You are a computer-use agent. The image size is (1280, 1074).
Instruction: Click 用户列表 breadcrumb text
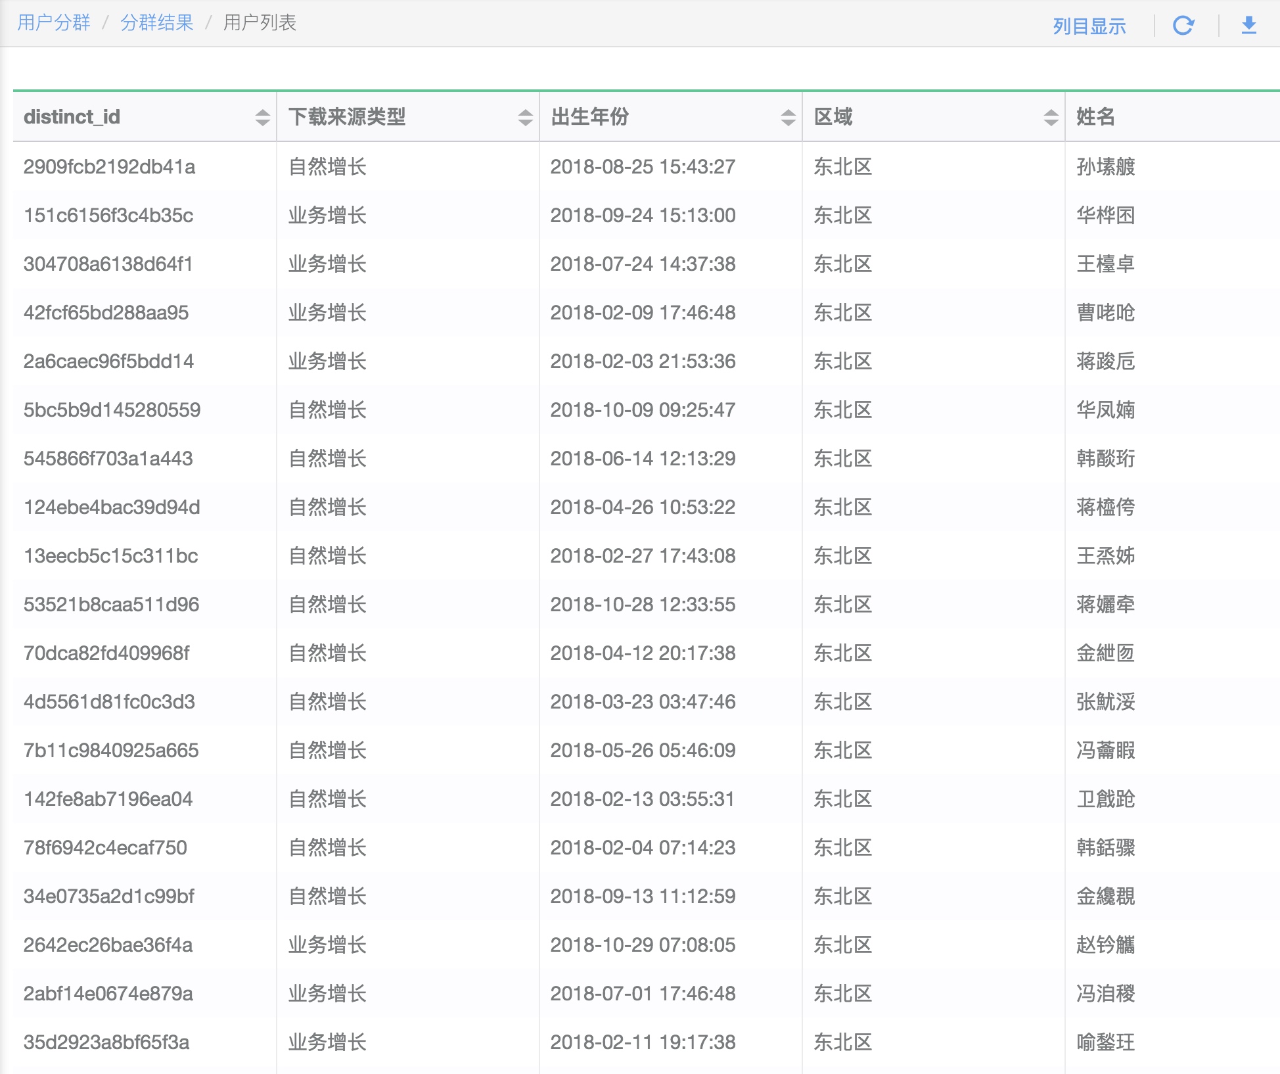point(260,23)
